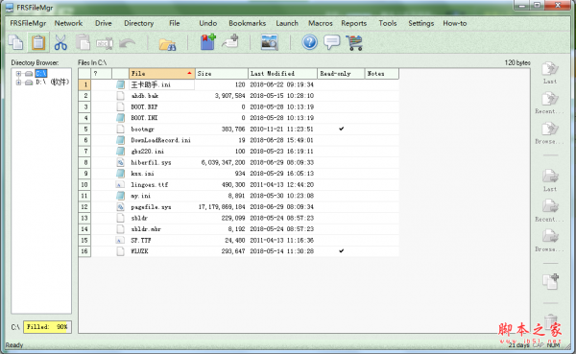Select the file xbldr.mbr

(146, 229)
